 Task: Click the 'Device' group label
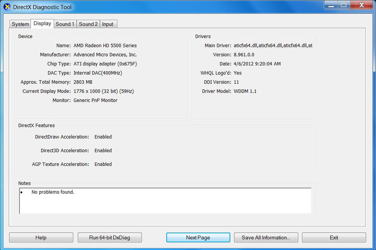click(25, 37)
